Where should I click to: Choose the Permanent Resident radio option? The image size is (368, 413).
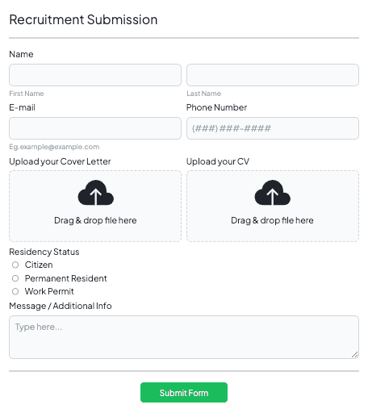(x=15, y=278)
